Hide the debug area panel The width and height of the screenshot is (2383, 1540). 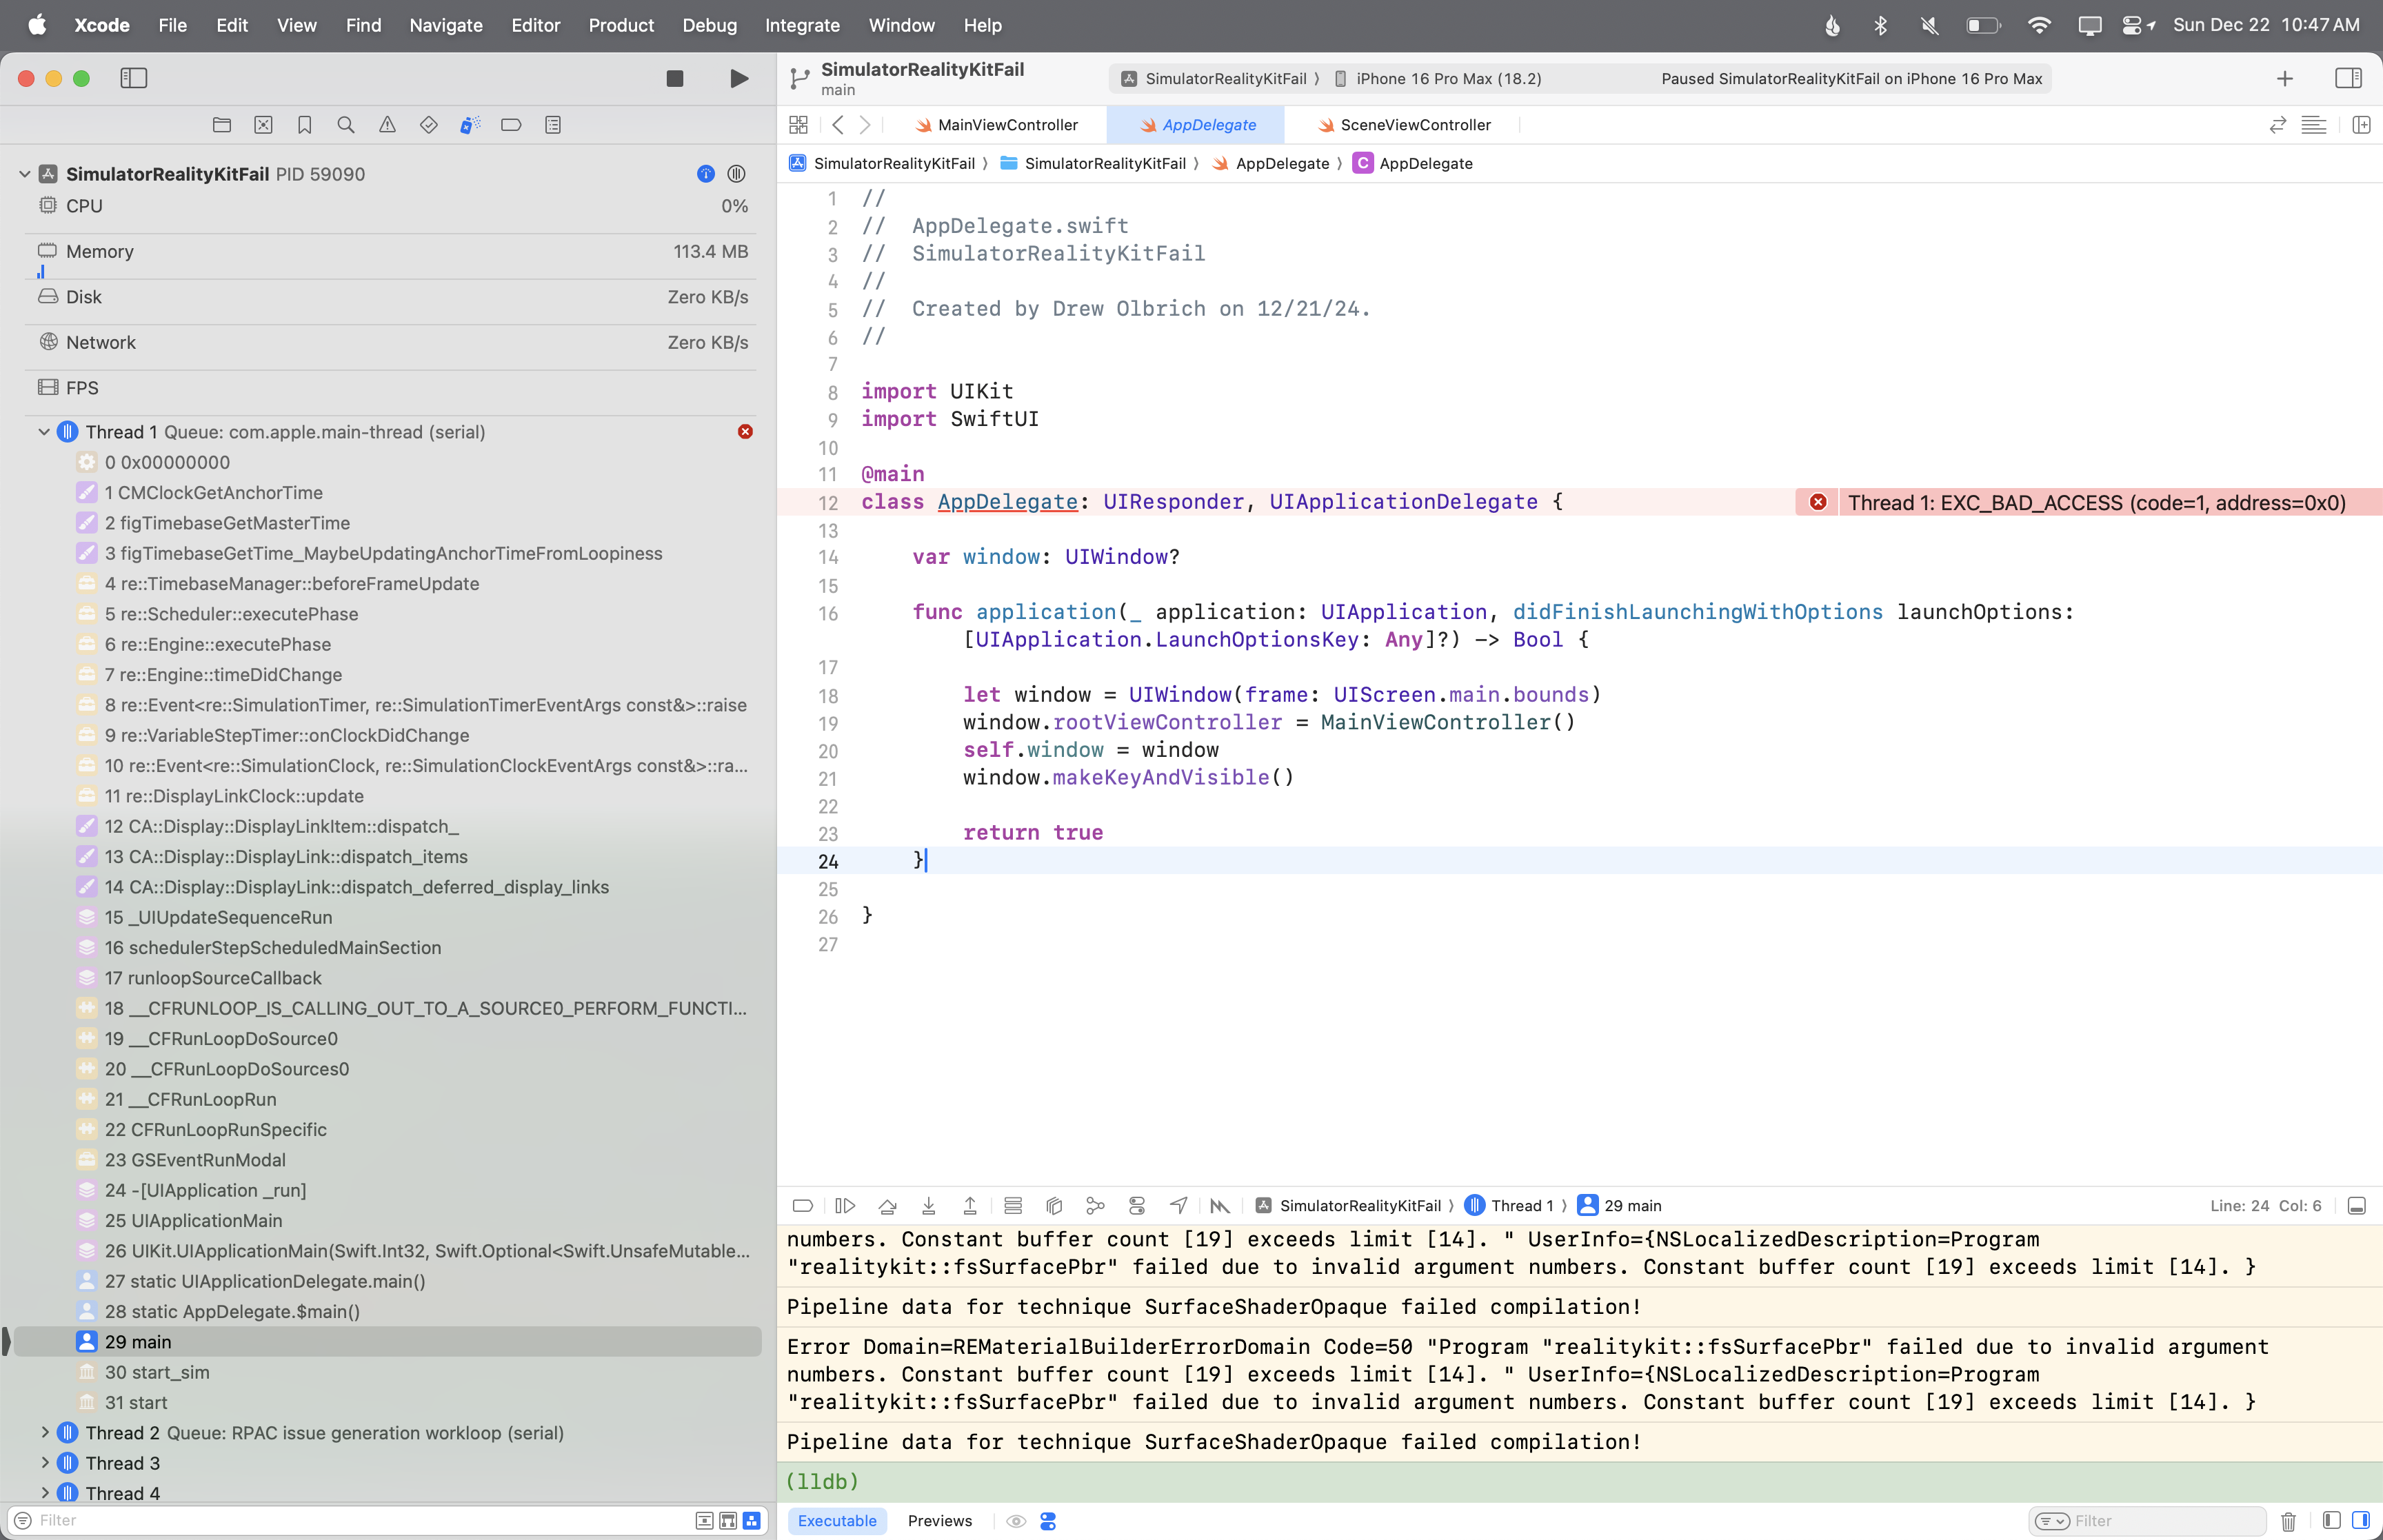coord(2356,1206)
